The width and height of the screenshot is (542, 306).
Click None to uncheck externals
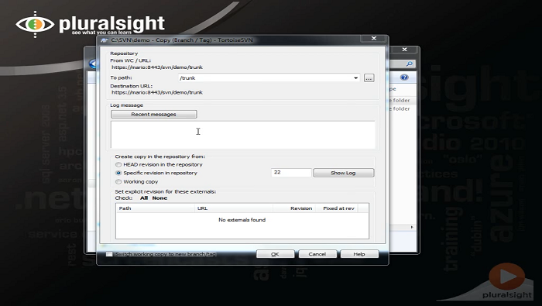coord(160,198)
